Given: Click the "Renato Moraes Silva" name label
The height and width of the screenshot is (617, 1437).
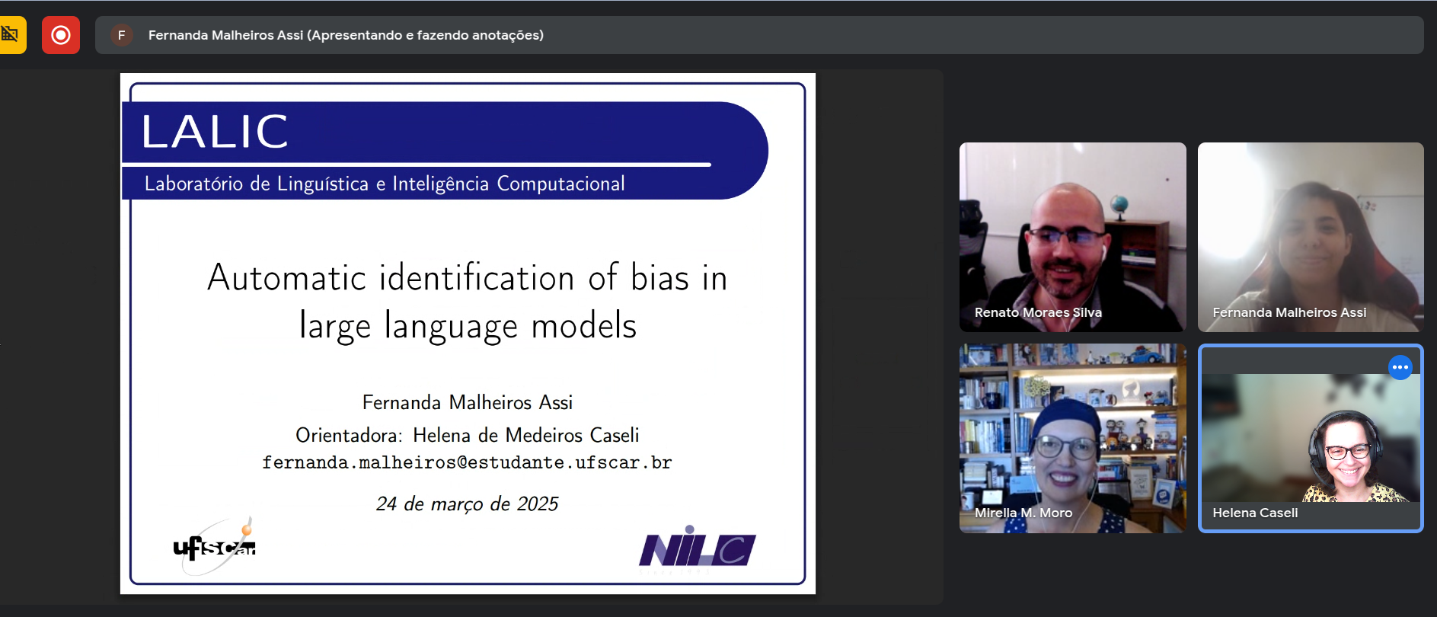Looking at the screenshot, I should [1038, 312].
